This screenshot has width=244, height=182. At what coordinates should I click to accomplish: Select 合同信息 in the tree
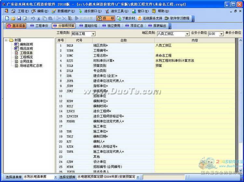26,61
